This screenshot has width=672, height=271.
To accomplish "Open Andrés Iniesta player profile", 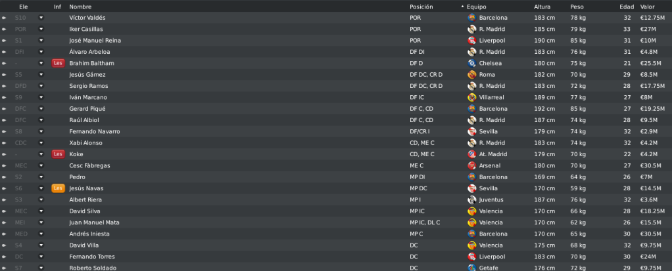I will point(89,234).
